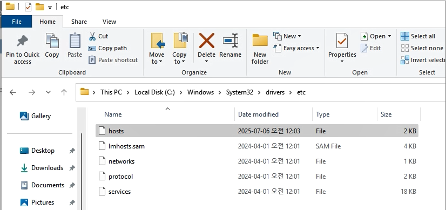Image resolution: width=446 pixels, height=210 pixels.
Task: Open recent locations dropdown chevron
Action: (x=48, y=92)
